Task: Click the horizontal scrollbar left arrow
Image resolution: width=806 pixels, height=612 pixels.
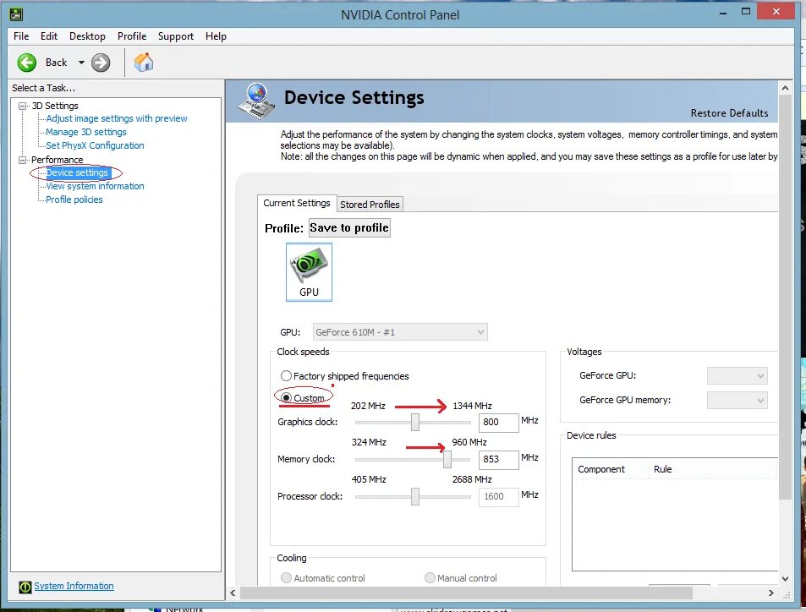Action: pos(233,593)
